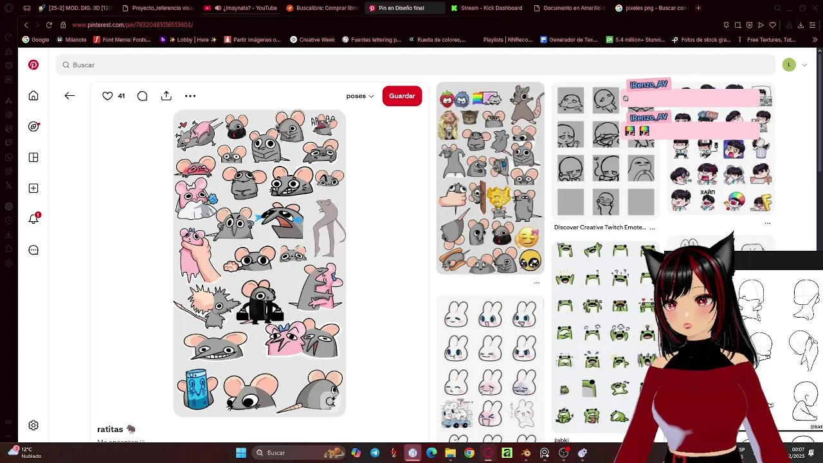Open the 'Free Textures, Tut...' bookmark
This screenshot has height=463, width=823.
(x=766, y=40)
